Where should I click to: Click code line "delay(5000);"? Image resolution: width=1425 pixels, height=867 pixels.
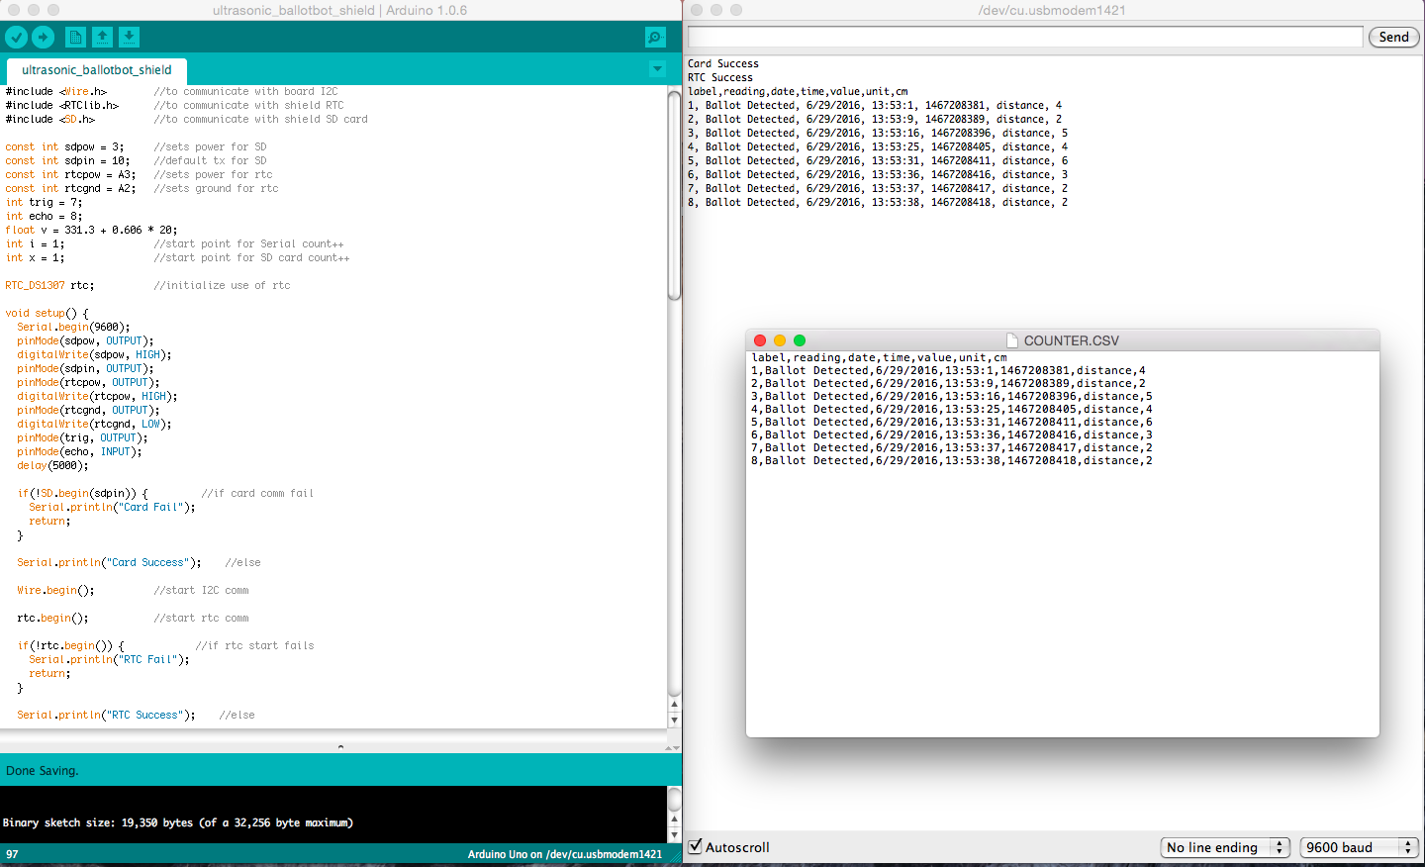tap(52, 465)
